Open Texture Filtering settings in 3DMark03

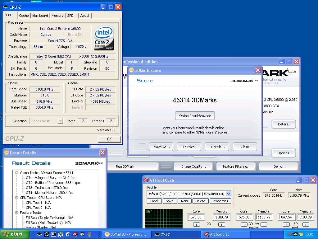236,166
